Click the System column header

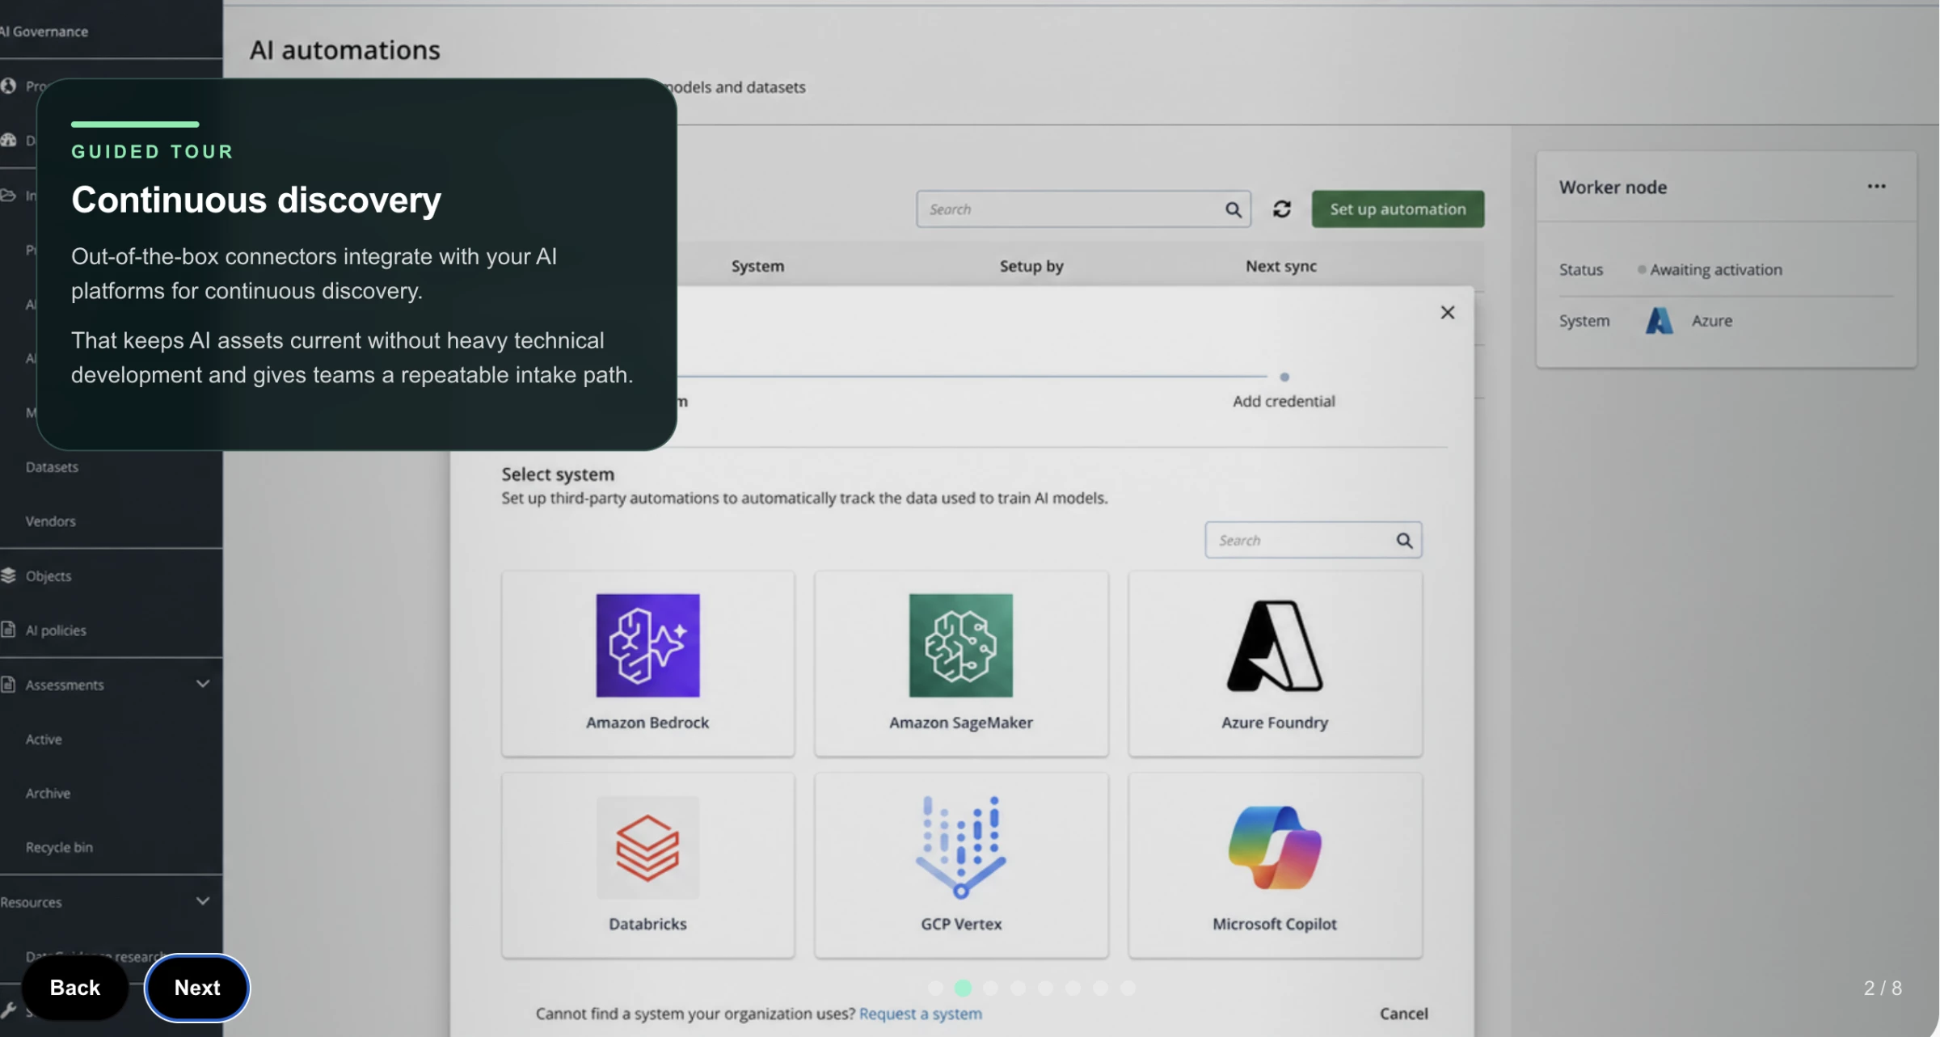(757, 266)
